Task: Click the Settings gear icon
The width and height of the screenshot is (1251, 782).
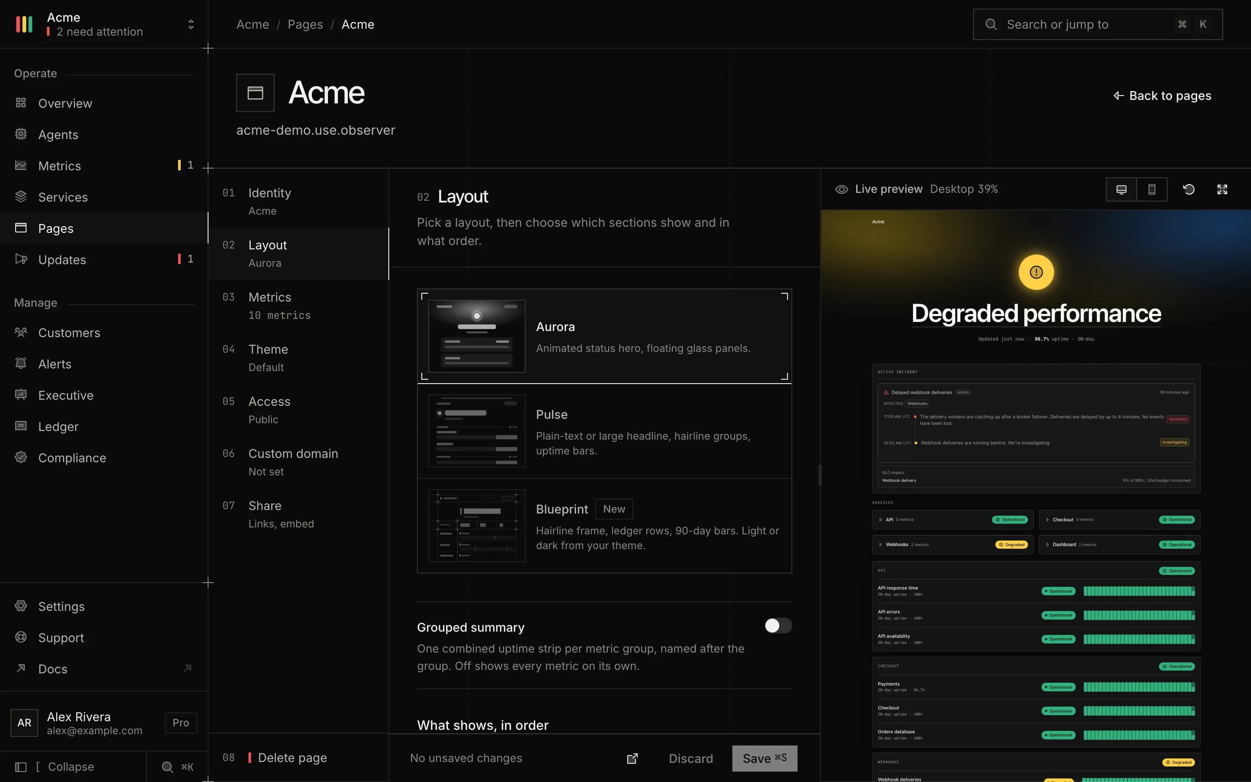Action: click(x=21, y=606)
